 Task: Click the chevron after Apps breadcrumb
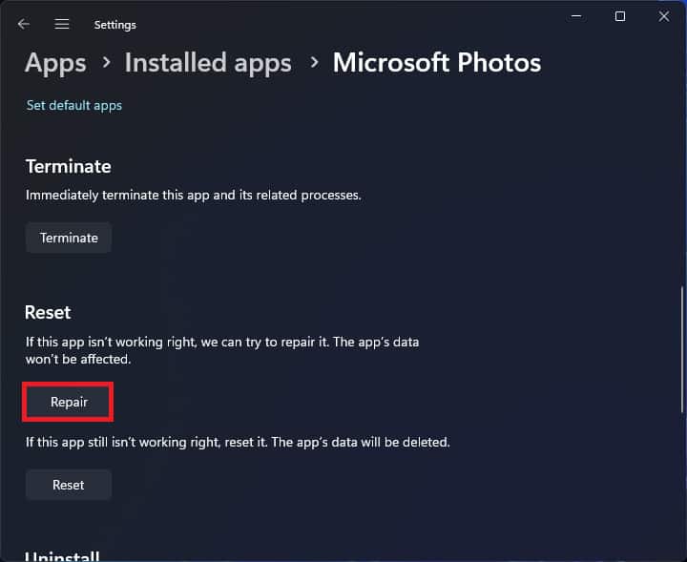[106, 64]
